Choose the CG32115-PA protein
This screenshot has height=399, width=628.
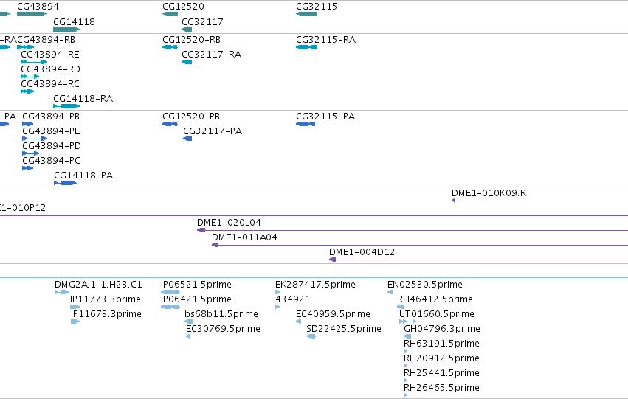coord(325,116)
